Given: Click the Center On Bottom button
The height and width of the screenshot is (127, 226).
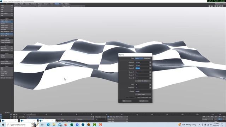Looking at the screenshot, I should pyautogui.click(x=143, y=81).
